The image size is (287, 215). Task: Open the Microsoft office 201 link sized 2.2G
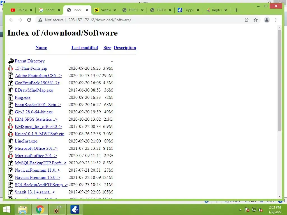pos(36,156)
